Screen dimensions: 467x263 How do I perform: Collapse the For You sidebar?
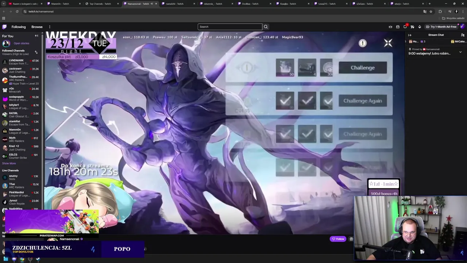tap(36, 36)
